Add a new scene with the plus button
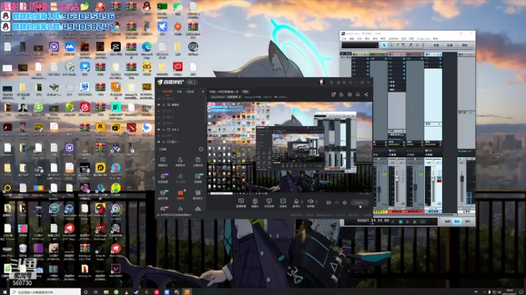Screen dimensions: 526x295 point(203,91)
